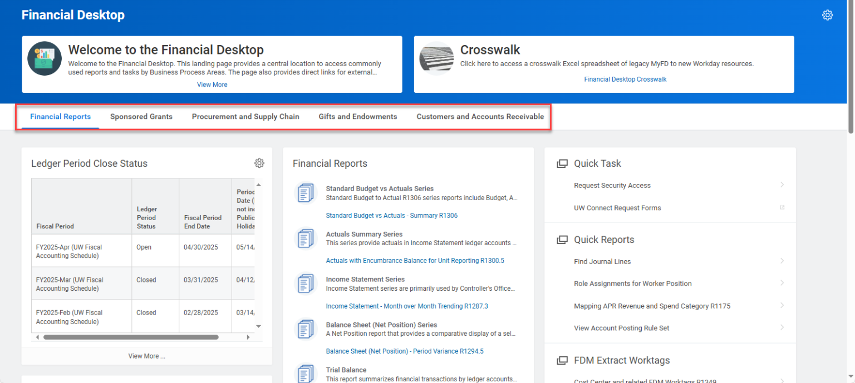This screenshot has height=383, width=855.
Task: Expand the Request Security Access chevron
Action: point(782,184)
